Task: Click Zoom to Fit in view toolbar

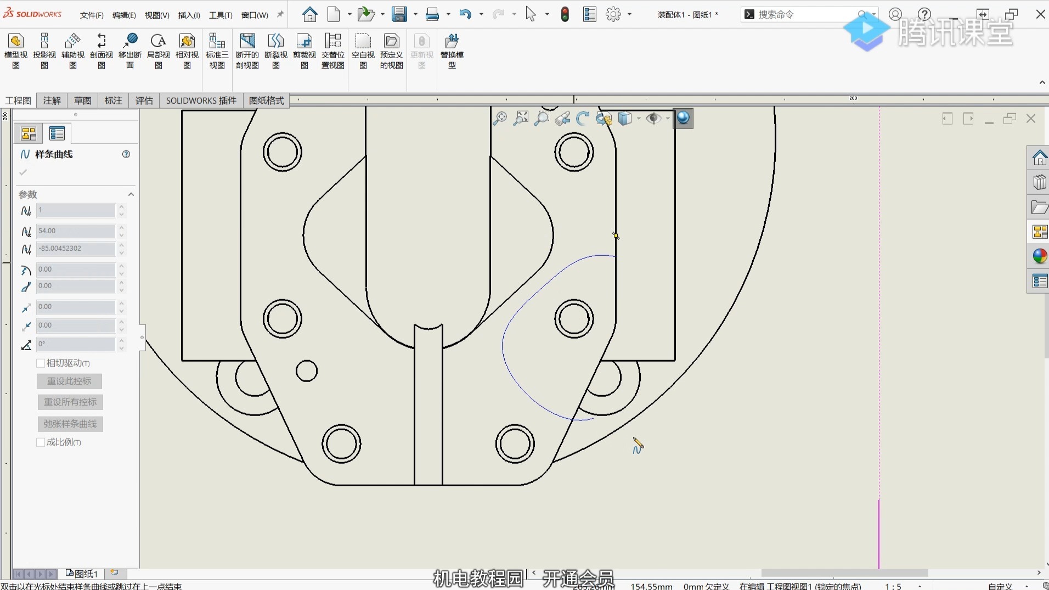Action: pyautogui.click(x=500, y=119)
